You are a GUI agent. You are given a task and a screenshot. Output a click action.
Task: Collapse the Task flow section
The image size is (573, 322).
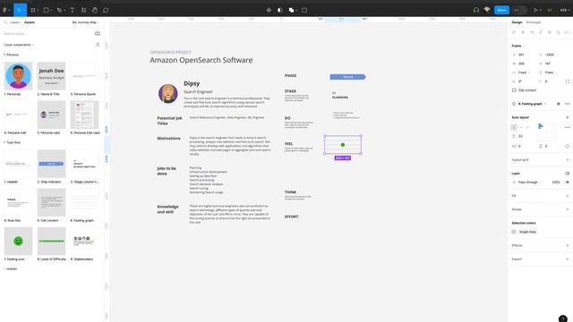click(x=12, y=142)
